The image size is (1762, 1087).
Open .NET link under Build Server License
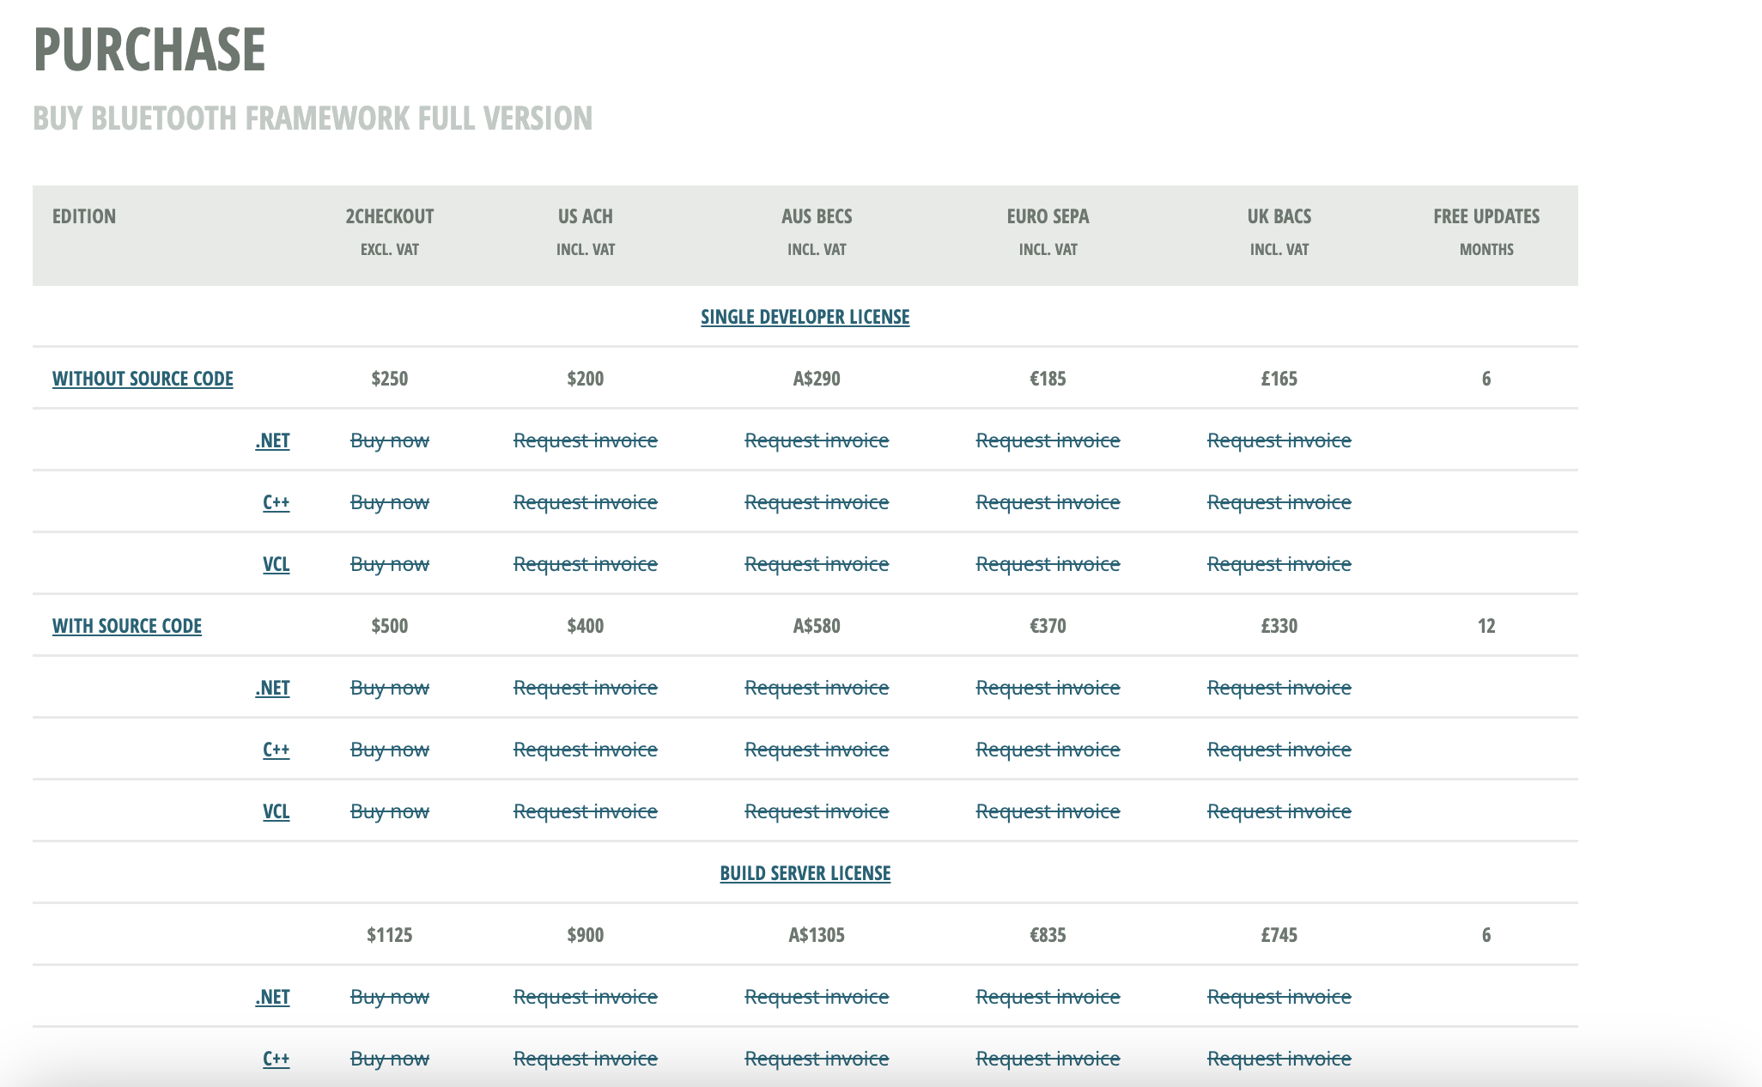click(272, 997)
